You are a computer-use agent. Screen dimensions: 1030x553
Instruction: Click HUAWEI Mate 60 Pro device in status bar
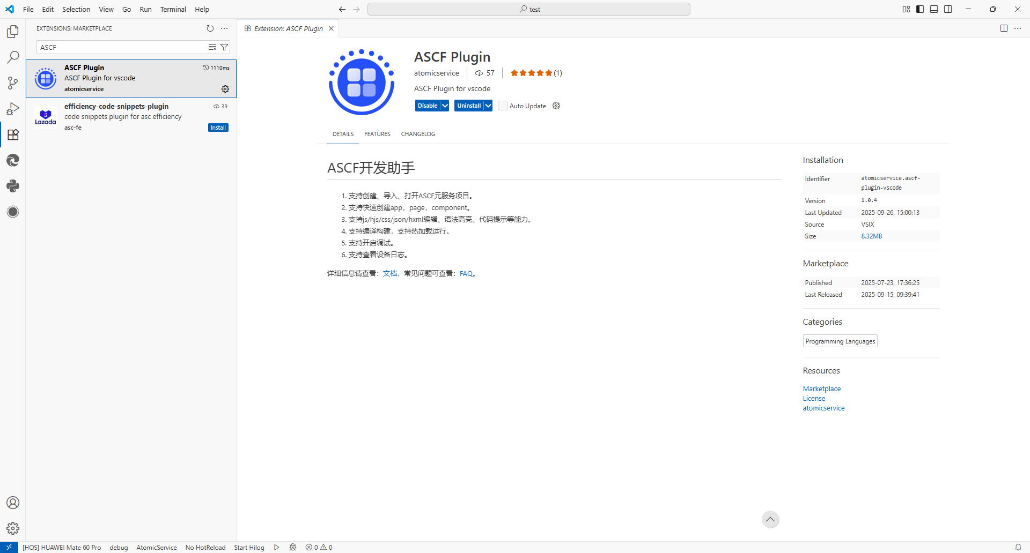click(62, 547)
